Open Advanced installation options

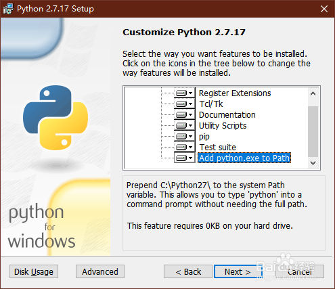(100, 271)
